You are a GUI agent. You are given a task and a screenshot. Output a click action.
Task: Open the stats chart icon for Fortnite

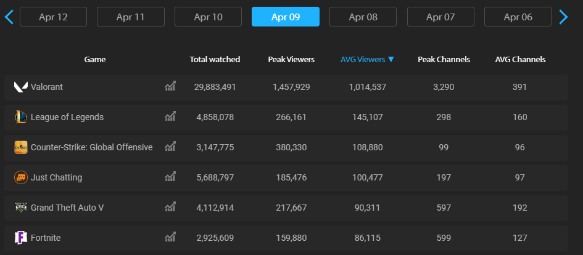coord(170,237)
